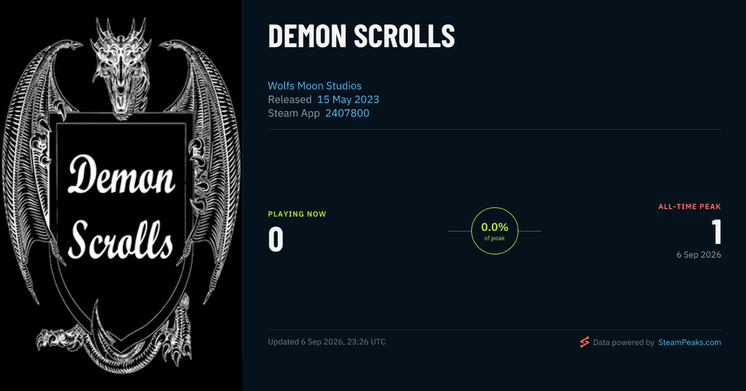Click the Steam App label
This screenshot has width=746, height=391.
coord(294,113)
